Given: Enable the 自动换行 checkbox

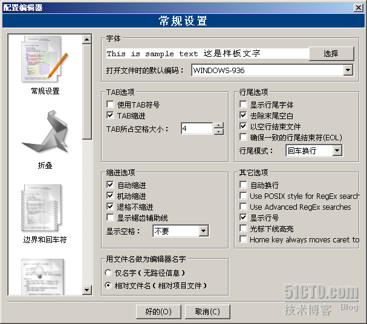Looking at the screenshot, I should tap(243, 185).
